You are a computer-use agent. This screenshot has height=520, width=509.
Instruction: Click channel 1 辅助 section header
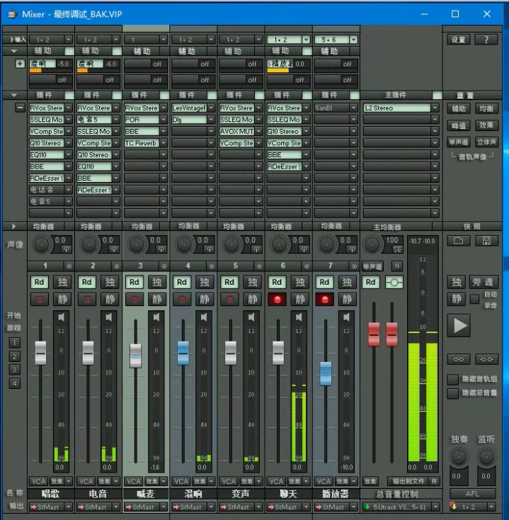pyautogui.click(x=43, y=51)
